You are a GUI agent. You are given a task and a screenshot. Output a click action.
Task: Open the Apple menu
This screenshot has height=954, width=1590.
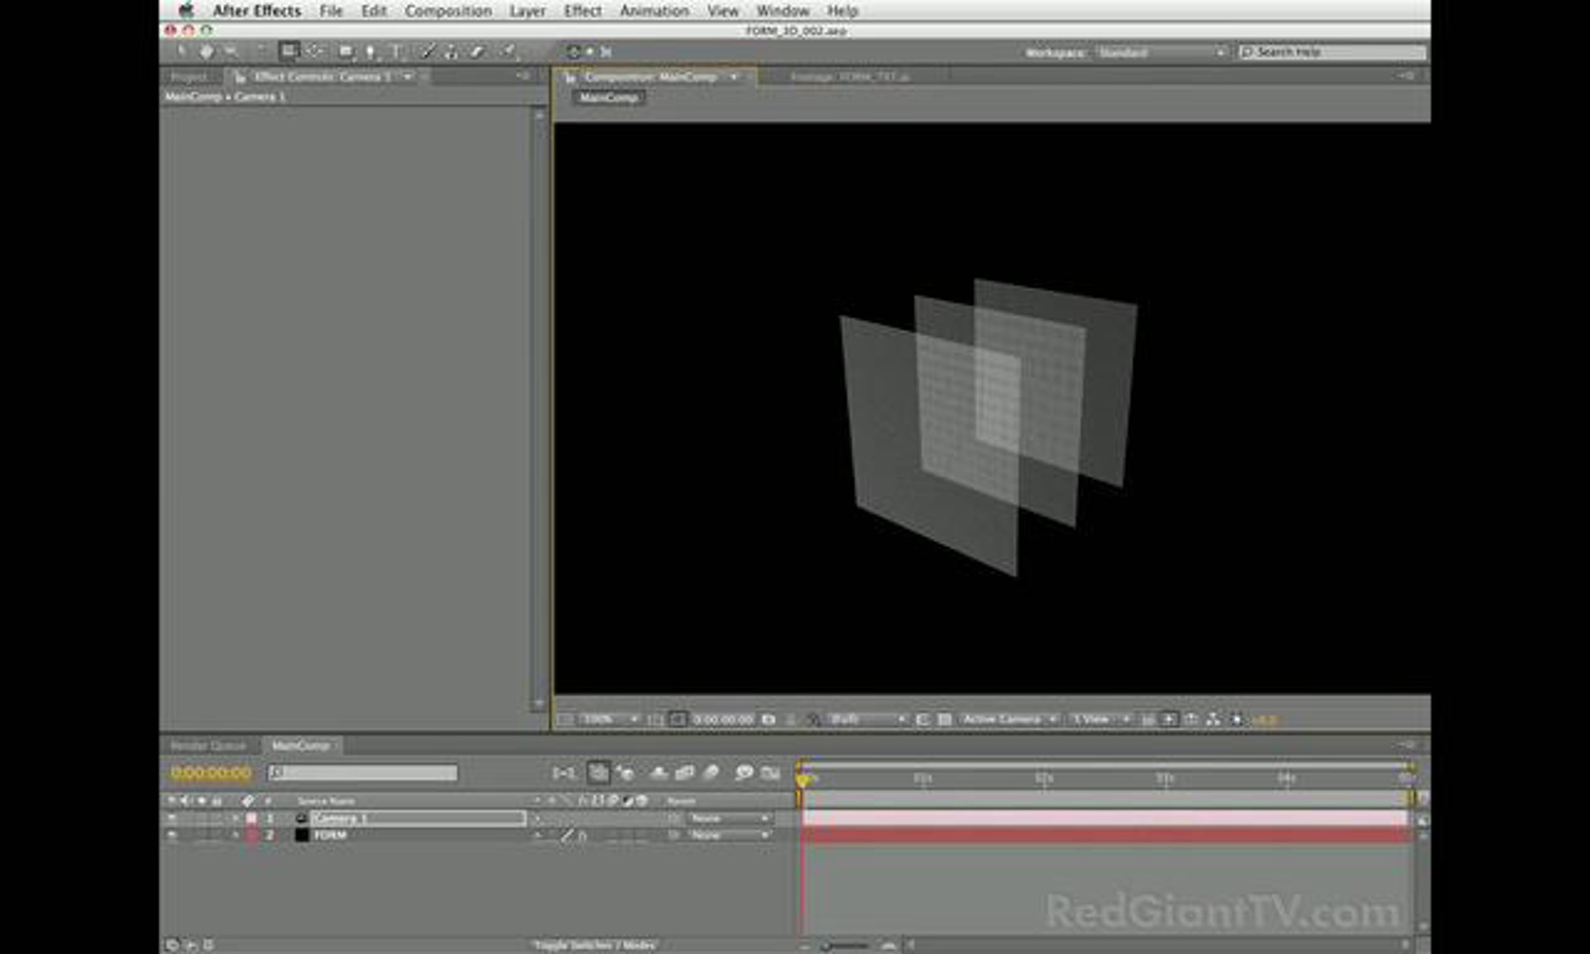coord(186,10)
